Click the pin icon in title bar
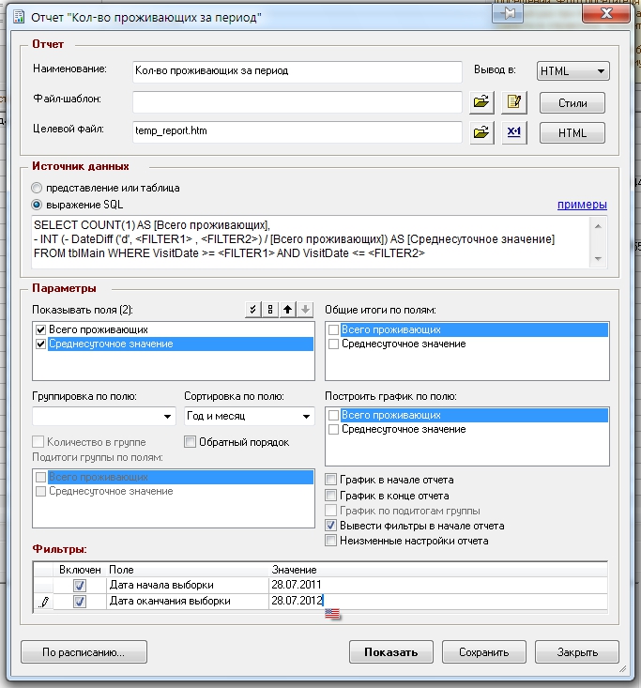The height and width of the screenshot is (688, 641). coord(507,15)
